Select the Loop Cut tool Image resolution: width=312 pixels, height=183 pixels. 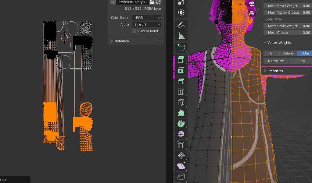(x=181, y=92)
